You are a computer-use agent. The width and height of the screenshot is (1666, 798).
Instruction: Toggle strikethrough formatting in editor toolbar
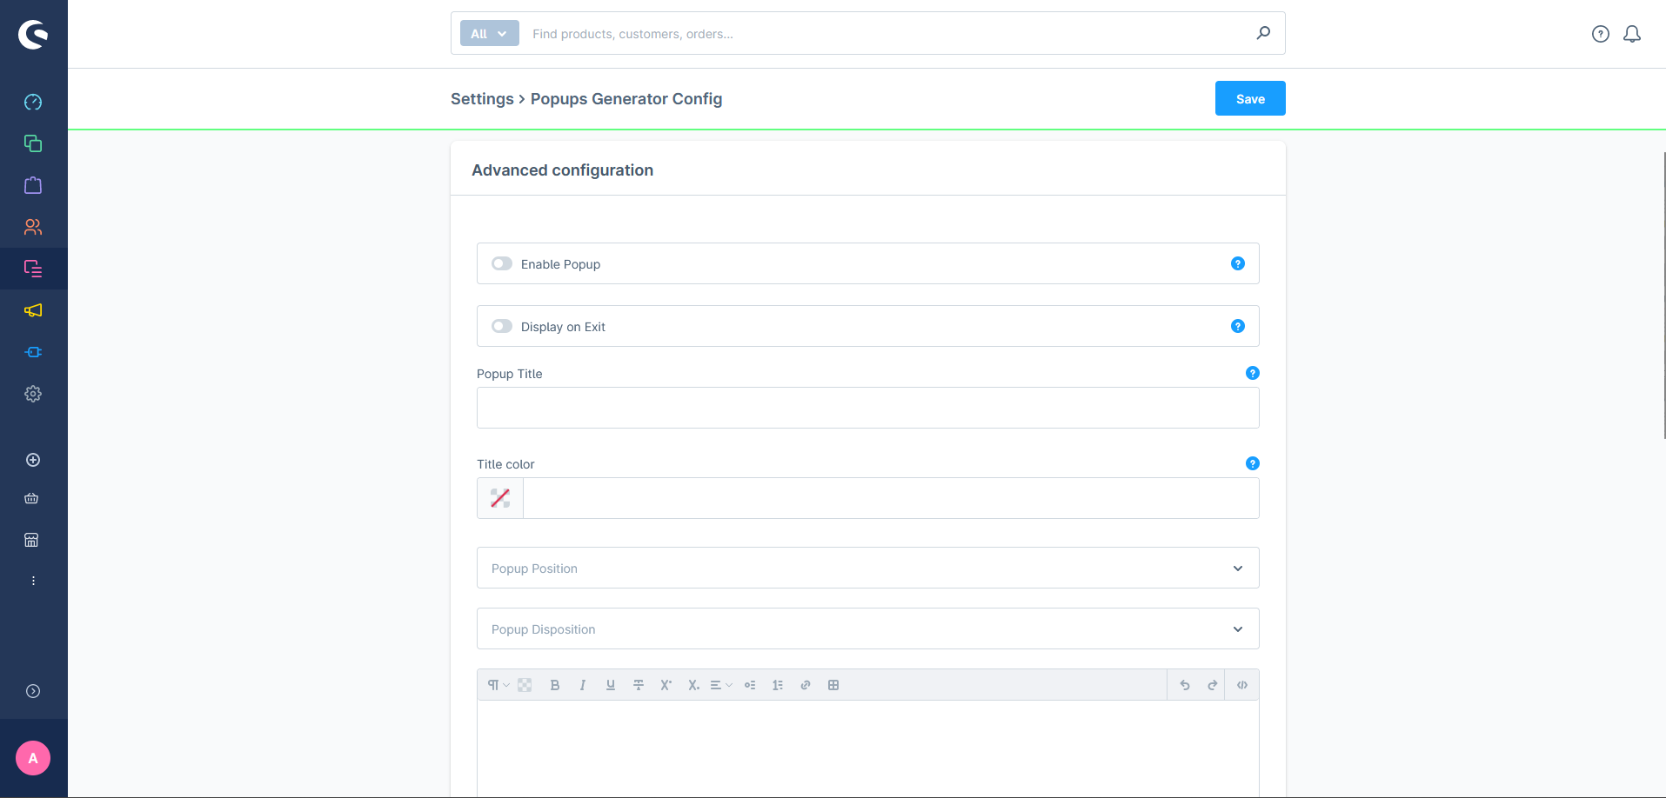[639, 685]
